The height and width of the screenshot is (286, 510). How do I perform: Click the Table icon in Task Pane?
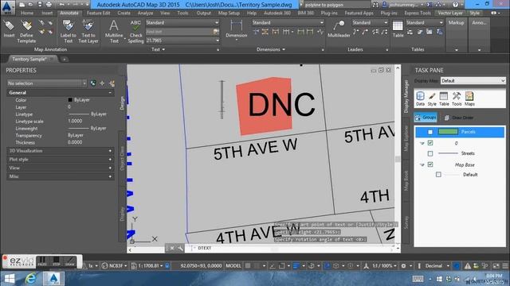[x=444, y=99]
